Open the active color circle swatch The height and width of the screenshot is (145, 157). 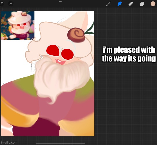(x=153, y=4)
